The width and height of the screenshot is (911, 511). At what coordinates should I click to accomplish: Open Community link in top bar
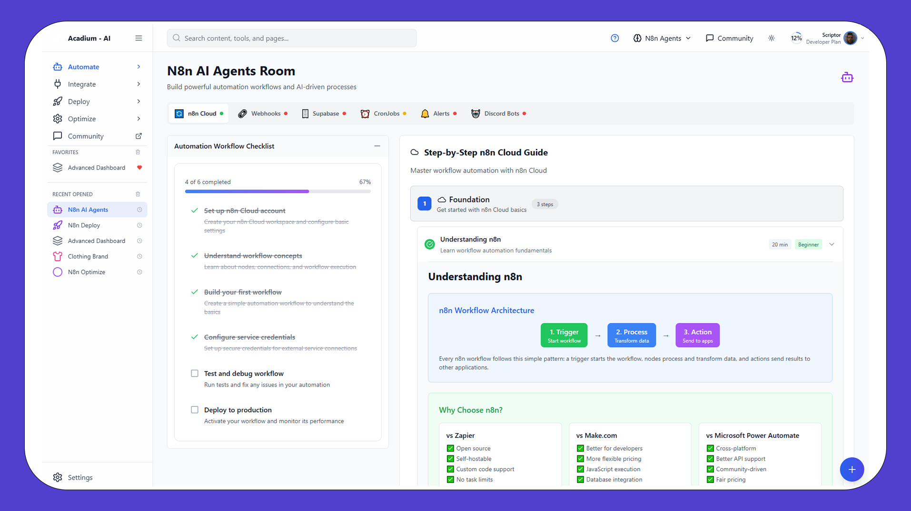[x=730, y=38]
